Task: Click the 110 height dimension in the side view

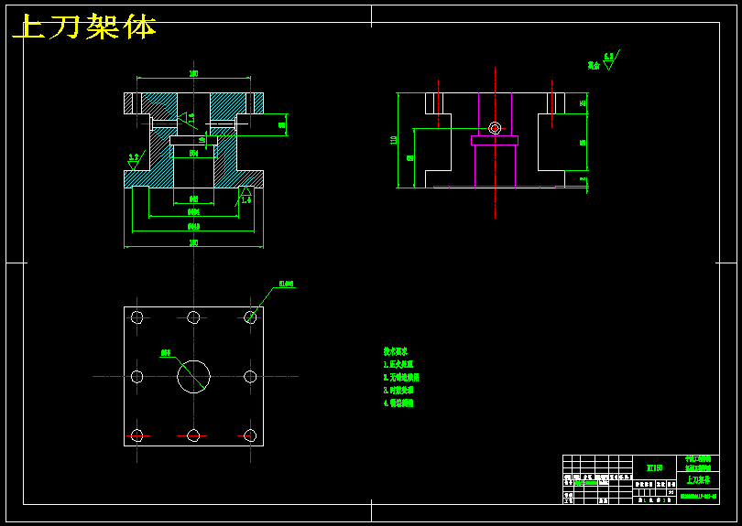Action: [x=393, y=140]
